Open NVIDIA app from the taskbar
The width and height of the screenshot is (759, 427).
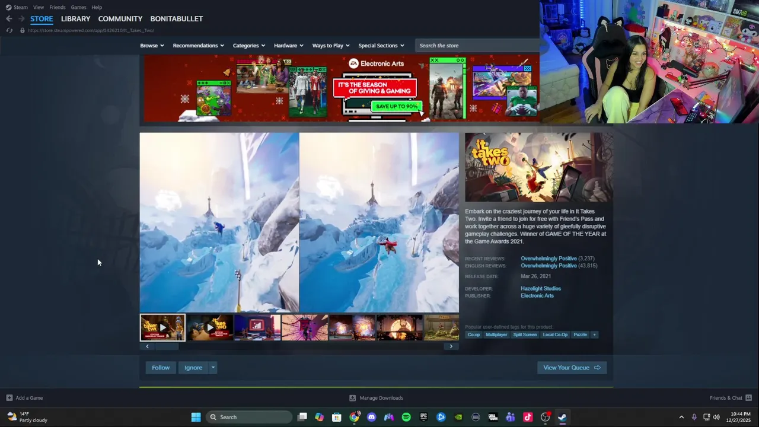point(458,417)
